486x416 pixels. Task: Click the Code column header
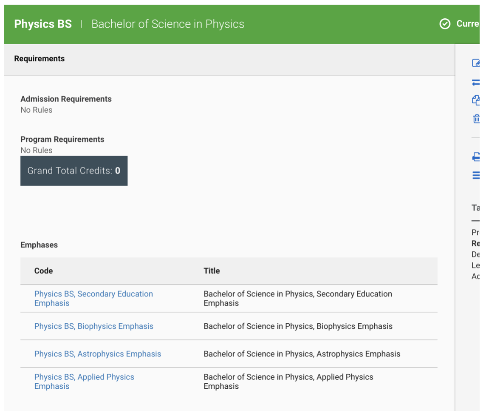coord(43,271)
